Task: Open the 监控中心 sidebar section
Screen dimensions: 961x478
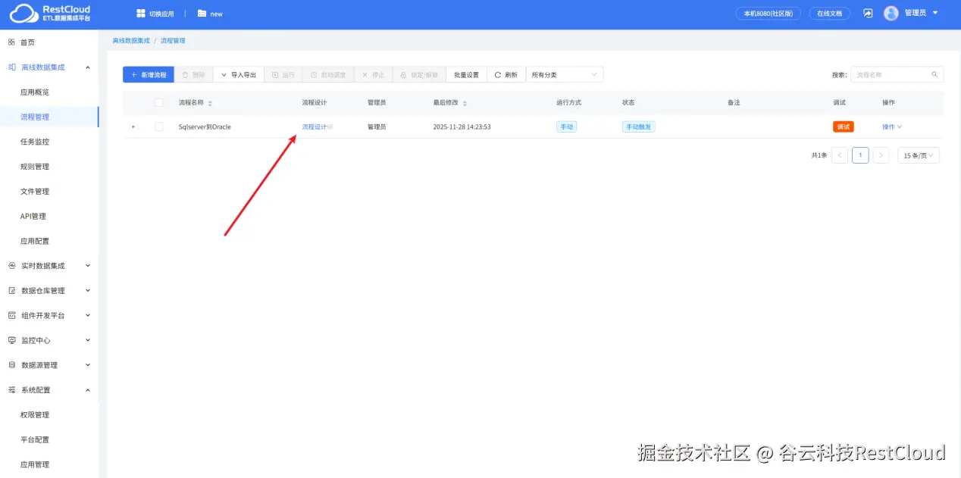Action: click(x=49, y=340)
